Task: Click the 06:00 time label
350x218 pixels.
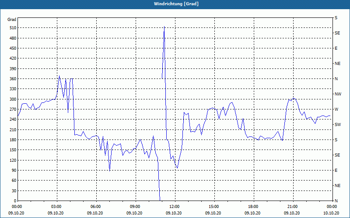Action: (96, 207)
